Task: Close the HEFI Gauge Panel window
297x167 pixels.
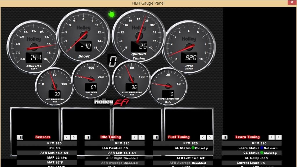Action: [x=292, y=2]
